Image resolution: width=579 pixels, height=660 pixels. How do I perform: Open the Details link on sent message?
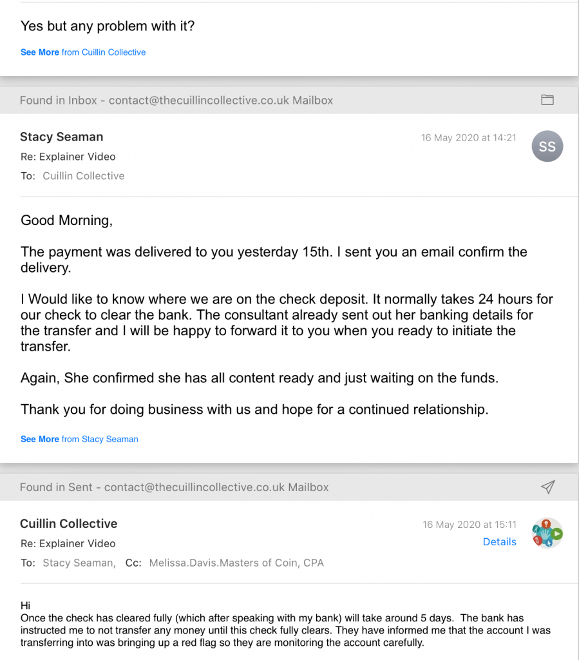click(499, 542)
